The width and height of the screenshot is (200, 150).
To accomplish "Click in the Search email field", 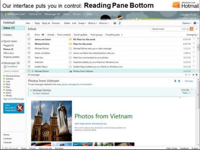I will coord(166,29).
